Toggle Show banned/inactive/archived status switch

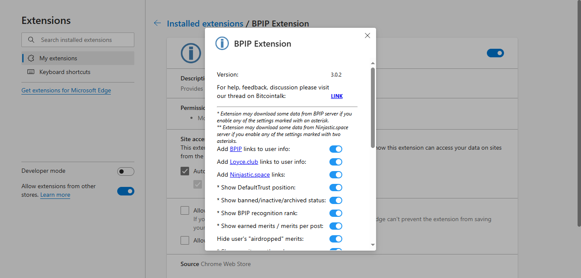(336, 200)
